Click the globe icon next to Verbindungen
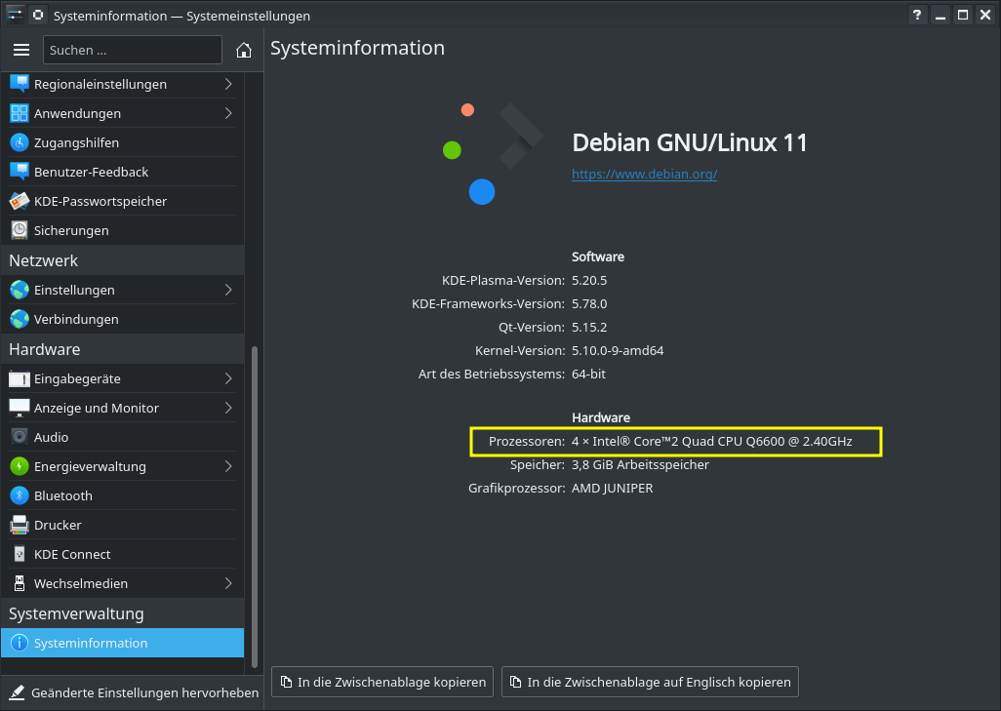 pos(20,319)
